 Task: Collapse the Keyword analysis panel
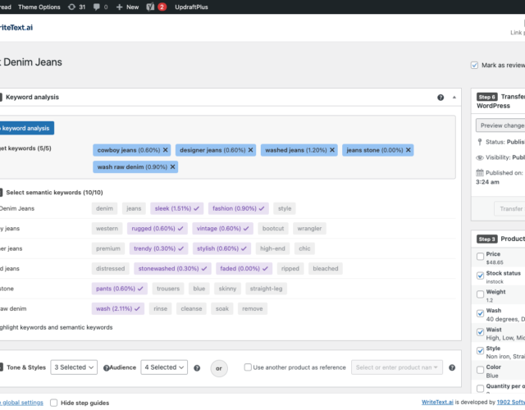(455, 98)
